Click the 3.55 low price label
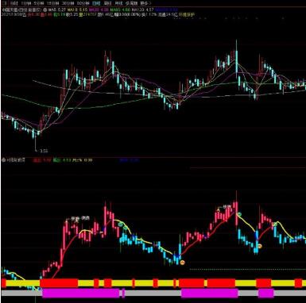This screenshot has width=306, height=303. (44, 151)
